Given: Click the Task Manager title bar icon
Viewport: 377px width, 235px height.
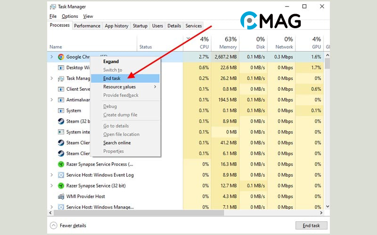Looking at the screenshot, I should [53, 7].
